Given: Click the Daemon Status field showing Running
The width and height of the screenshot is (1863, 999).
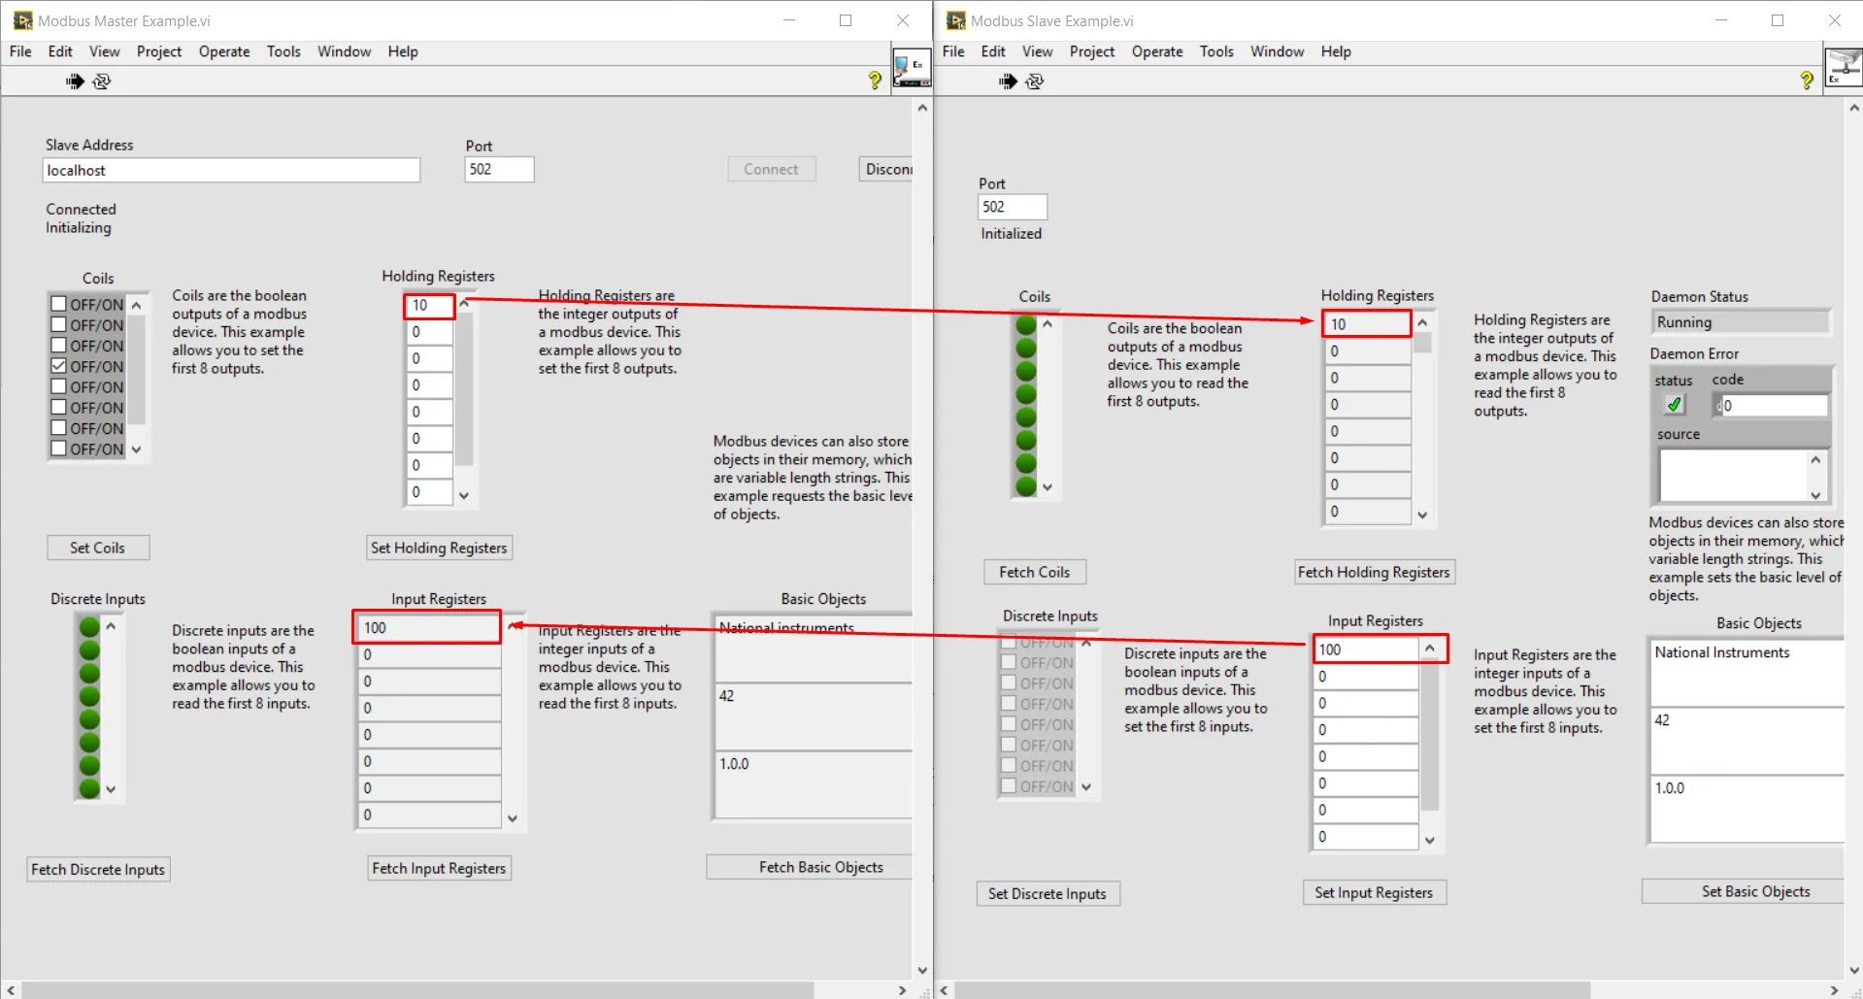Looking at the screenshot, I should click(x=1740, y=322).
